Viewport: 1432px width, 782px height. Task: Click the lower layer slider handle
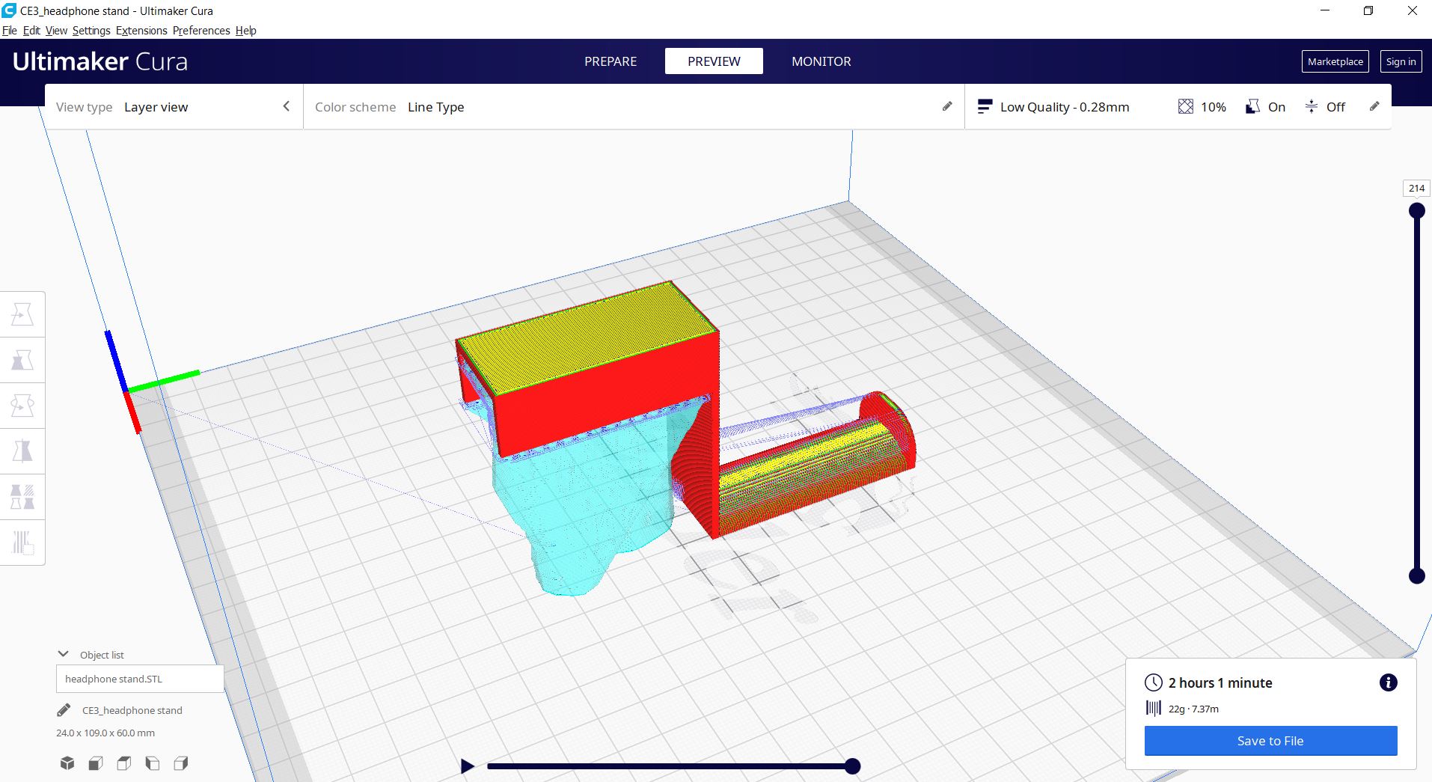(1416, 575)
